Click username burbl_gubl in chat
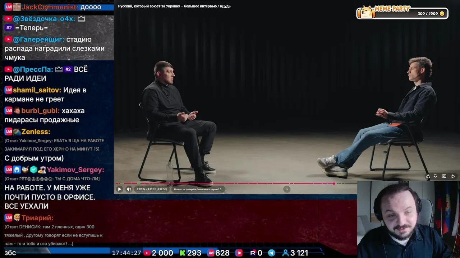The image size is (460, 258). [x=40, y=111]
